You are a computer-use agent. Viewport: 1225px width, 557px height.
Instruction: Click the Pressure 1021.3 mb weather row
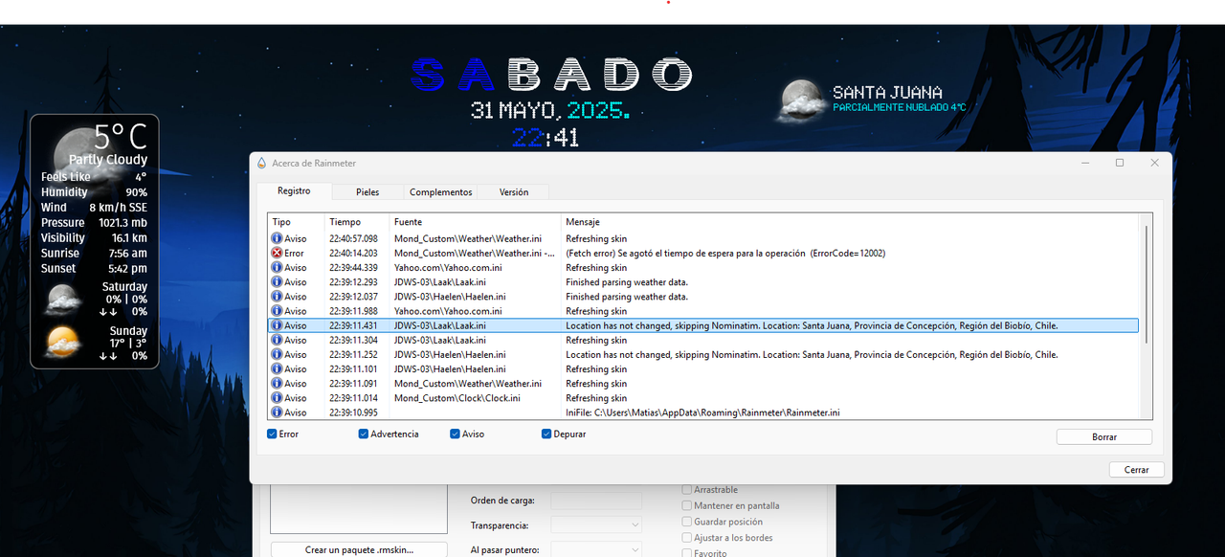[x=94, y=223]
